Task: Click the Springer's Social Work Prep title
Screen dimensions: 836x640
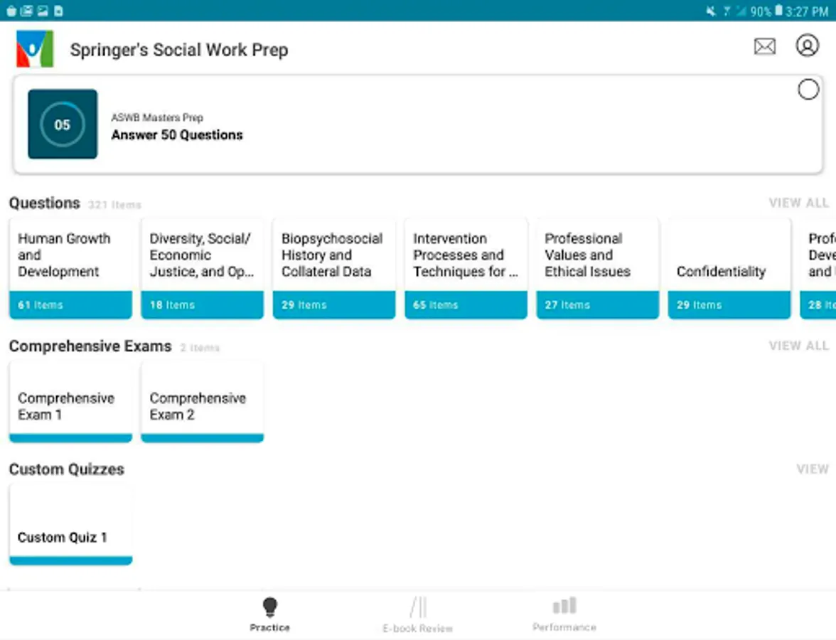Action: click(179, 50)
